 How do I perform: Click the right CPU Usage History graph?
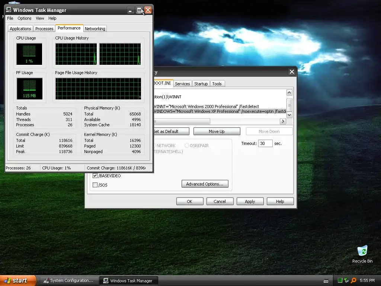click(x=120, y=54)
